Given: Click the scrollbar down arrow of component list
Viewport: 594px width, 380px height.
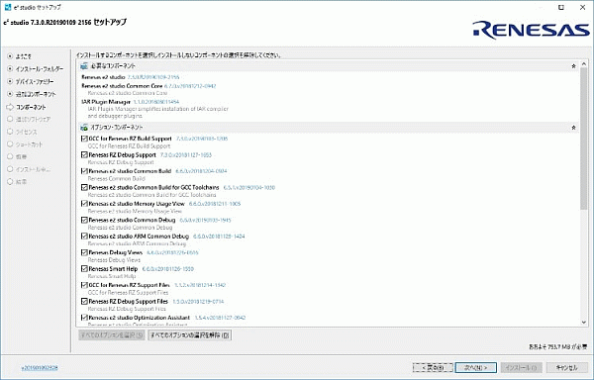Looking at the screenshot, I should pyautogui.click(x=584, y=322).
